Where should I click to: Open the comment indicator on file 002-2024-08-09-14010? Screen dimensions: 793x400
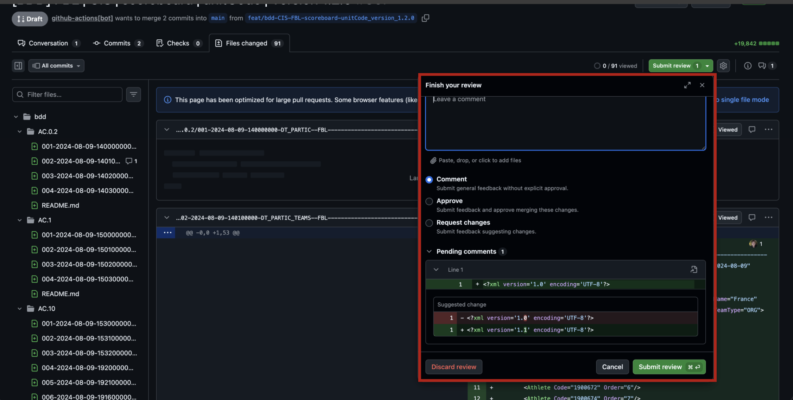tap(132, 161)
